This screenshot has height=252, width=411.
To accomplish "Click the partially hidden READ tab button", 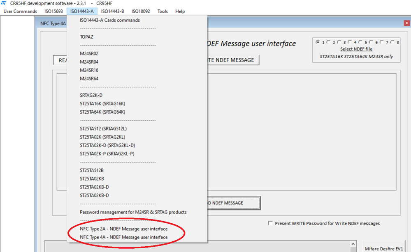I will [x=60, y=60].
